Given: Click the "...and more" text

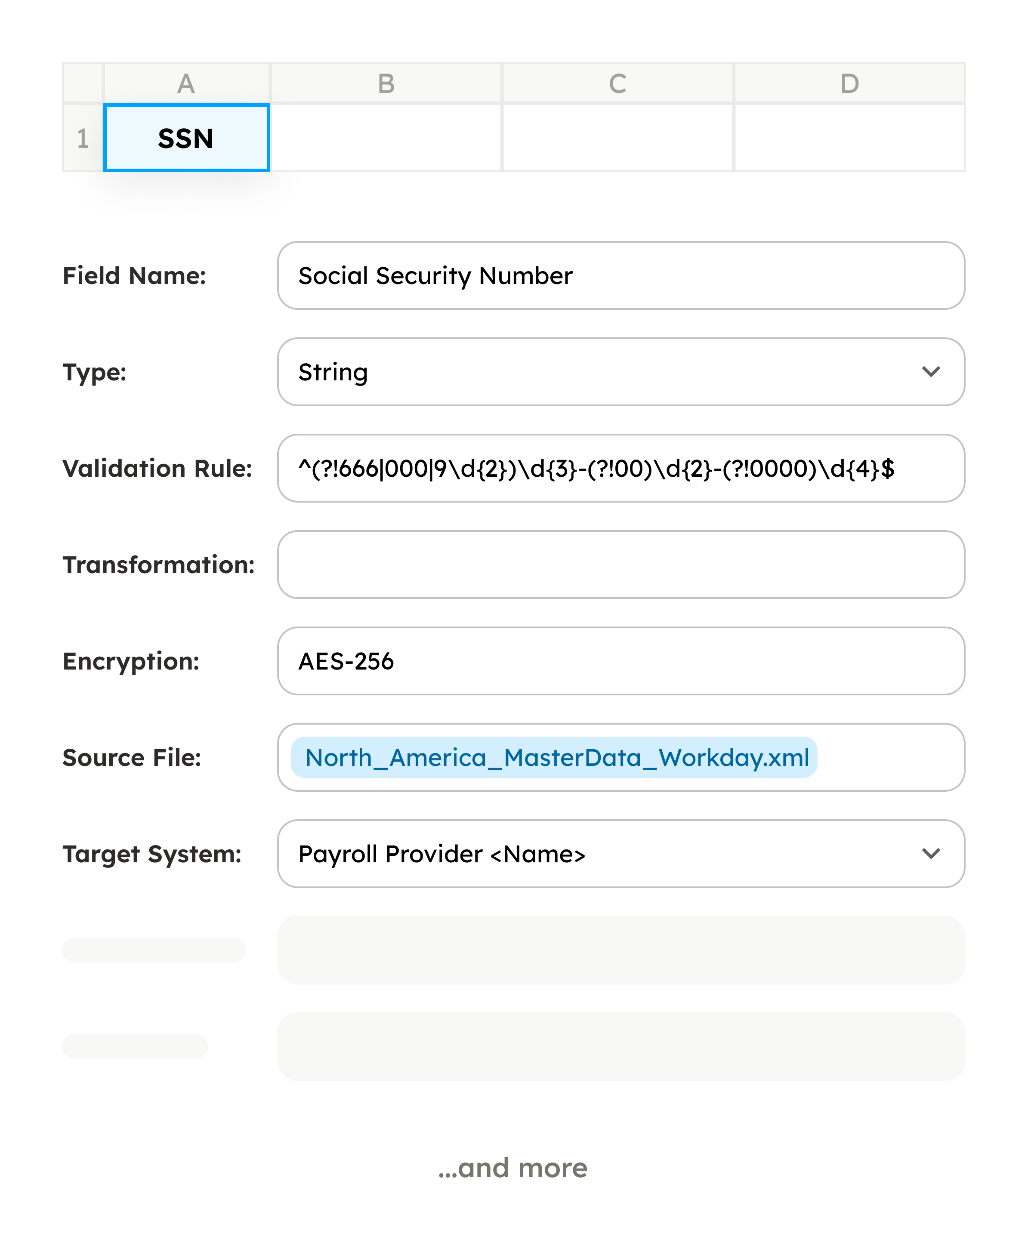Looking at the screenshot, I should (513, 1168).
